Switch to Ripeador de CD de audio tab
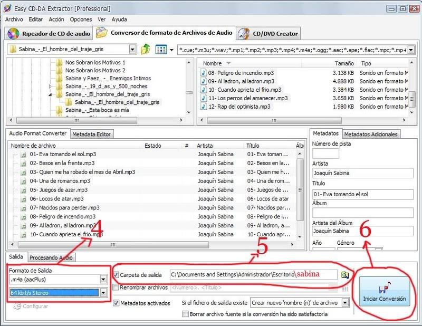422x326 pixels. 49,34
